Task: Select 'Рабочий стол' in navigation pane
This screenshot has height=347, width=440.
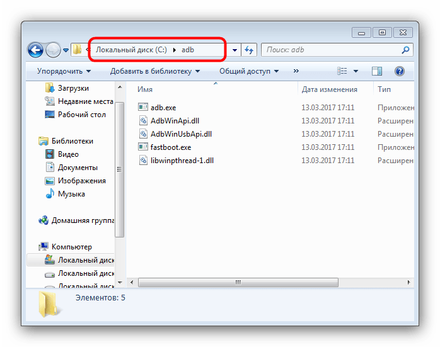Action: (x=82, y=115)
